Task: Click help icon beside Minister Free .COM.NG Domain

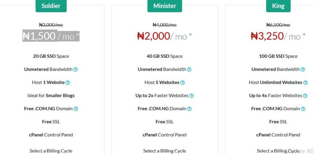Action: (189, 109)
